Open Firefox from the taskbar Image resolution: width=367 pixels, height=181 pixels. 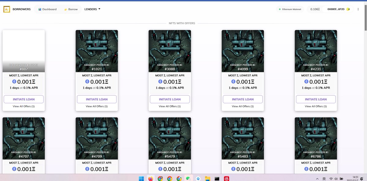pos(150,179)
